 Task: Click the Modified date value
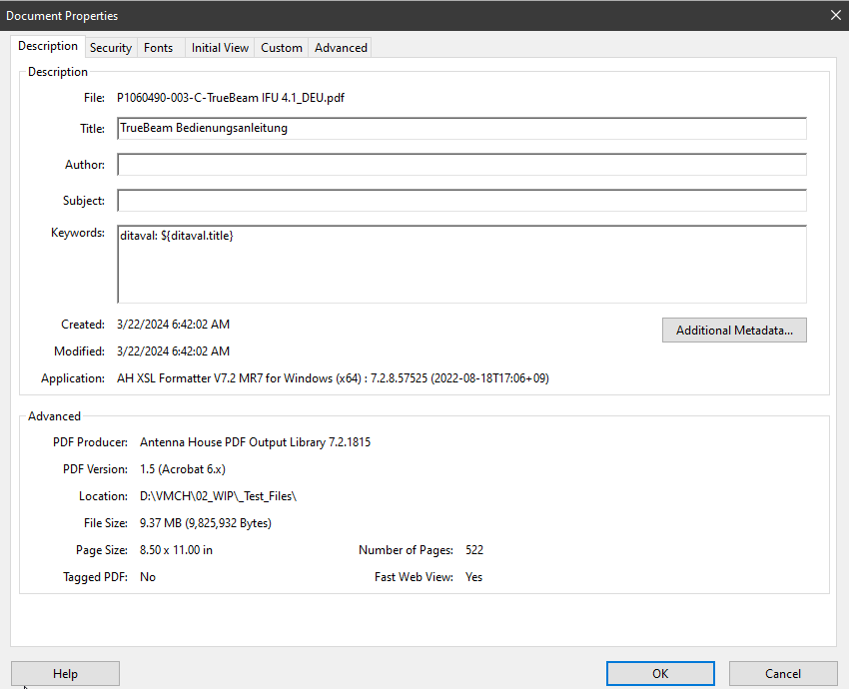tap(173, 351)
